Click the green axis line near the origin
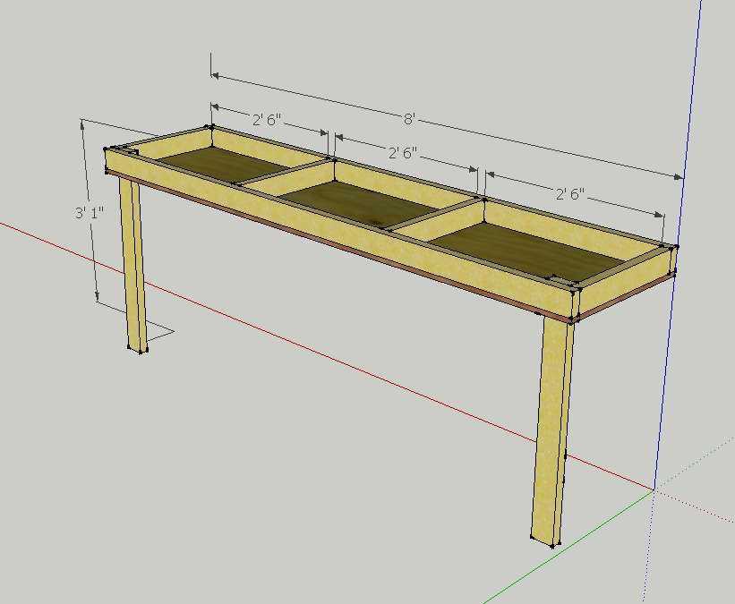 pyautogui.click(x=569, y=547)
